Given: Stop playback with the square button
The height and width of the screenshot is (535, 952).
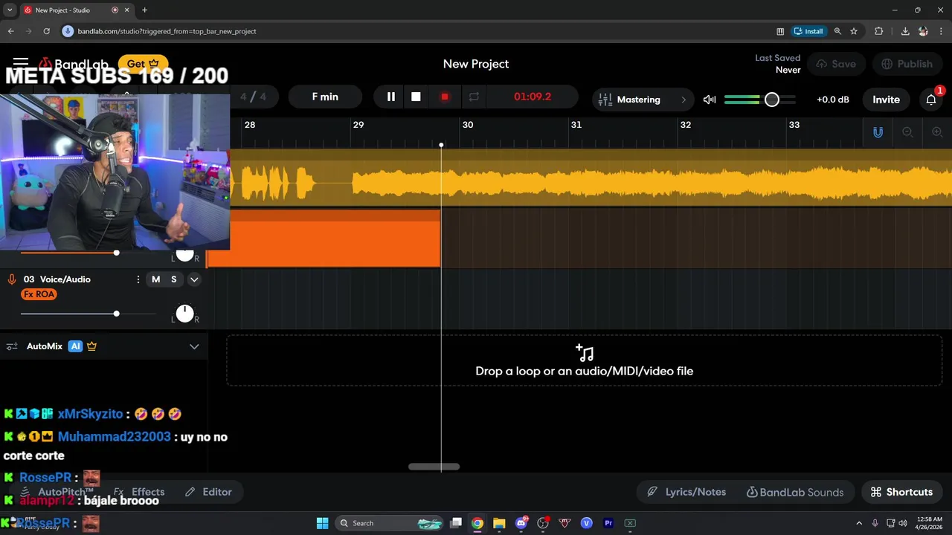Looking at the screenshot, I should [416, 97].
